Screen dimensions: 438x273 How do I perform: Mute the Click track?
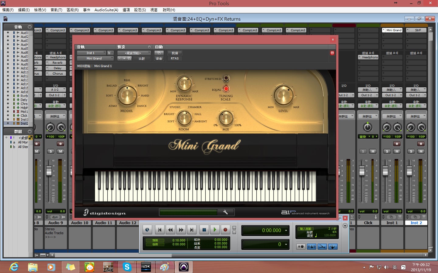(373, 151)
